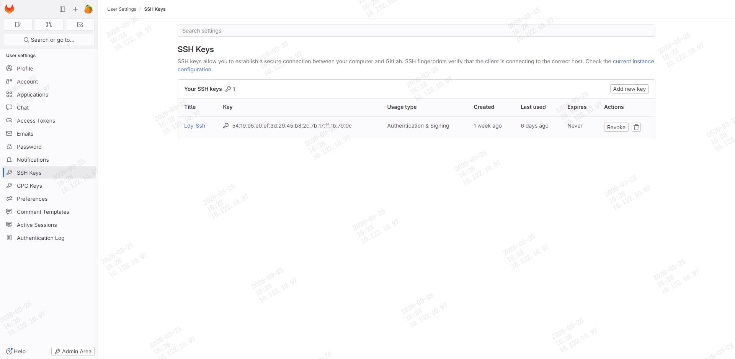Open Search or go to
735x359 pixels.
pos(49,40)
